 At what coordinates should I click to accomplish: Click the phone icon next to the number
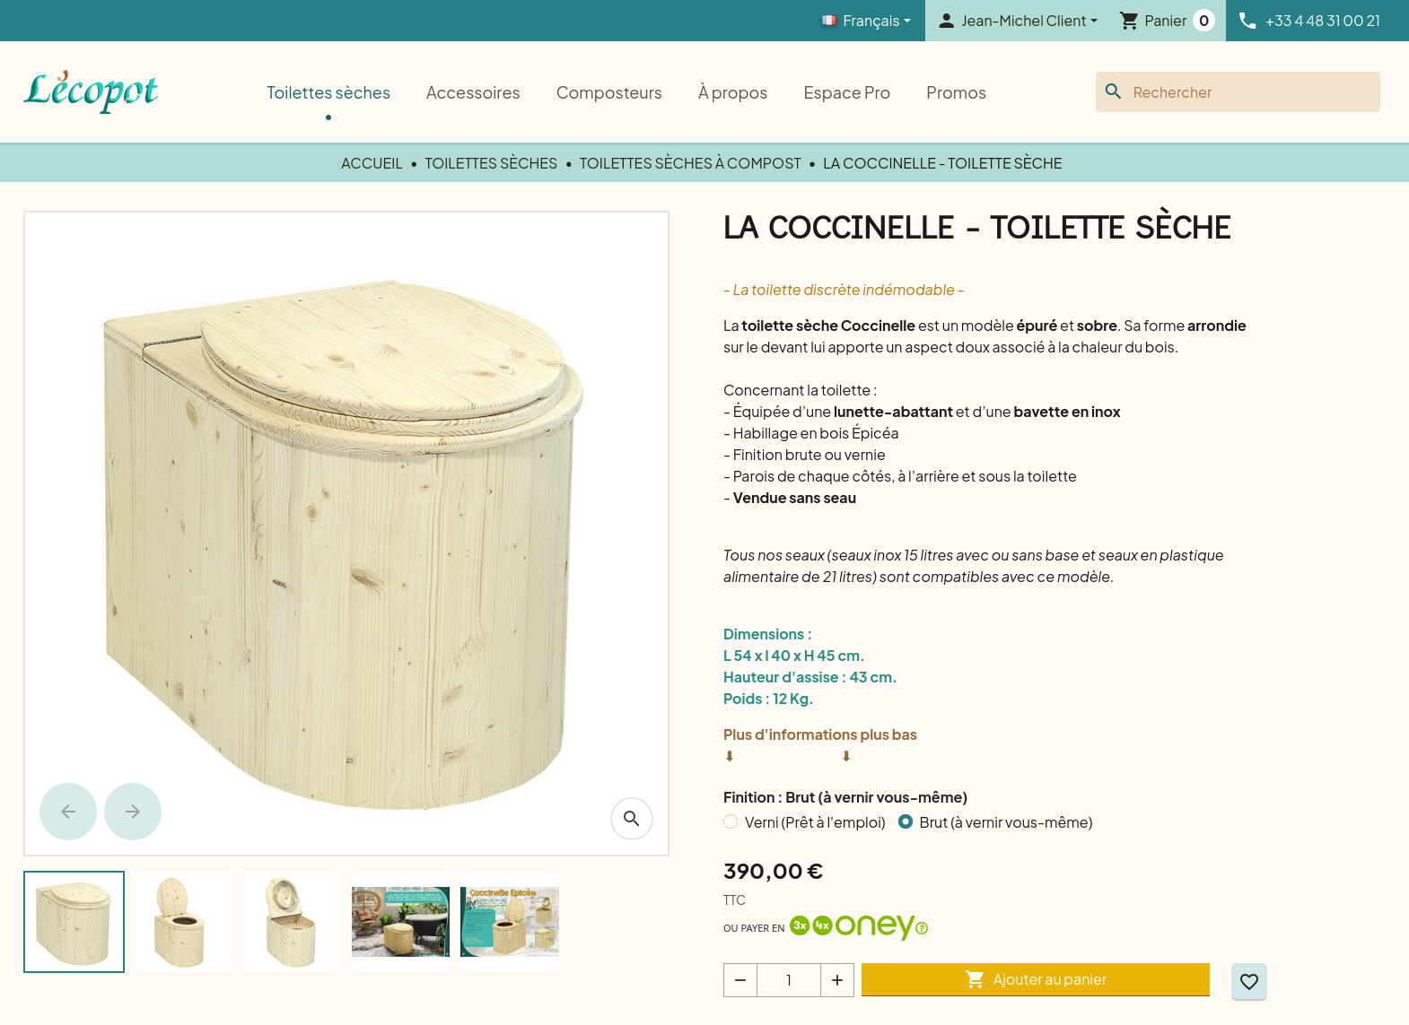tap(1248, 20)
